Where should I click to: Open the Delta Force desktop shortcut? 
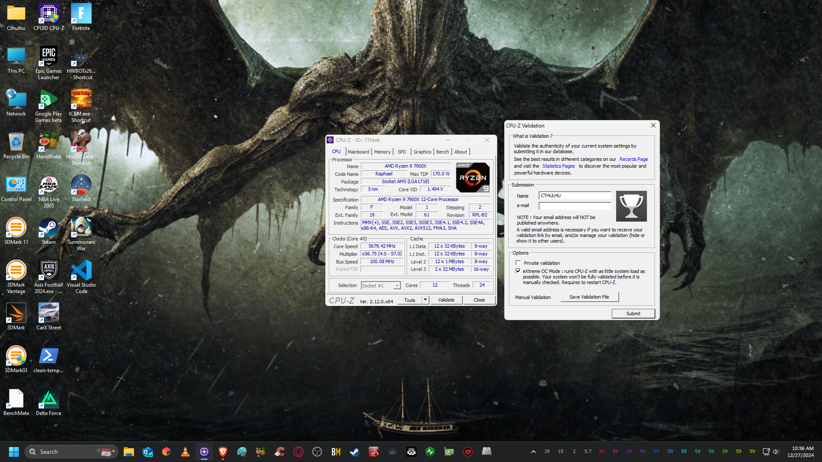[x=49, y=403]
